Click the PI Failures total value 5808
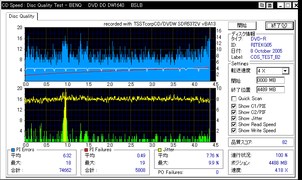 coord(140,170)
